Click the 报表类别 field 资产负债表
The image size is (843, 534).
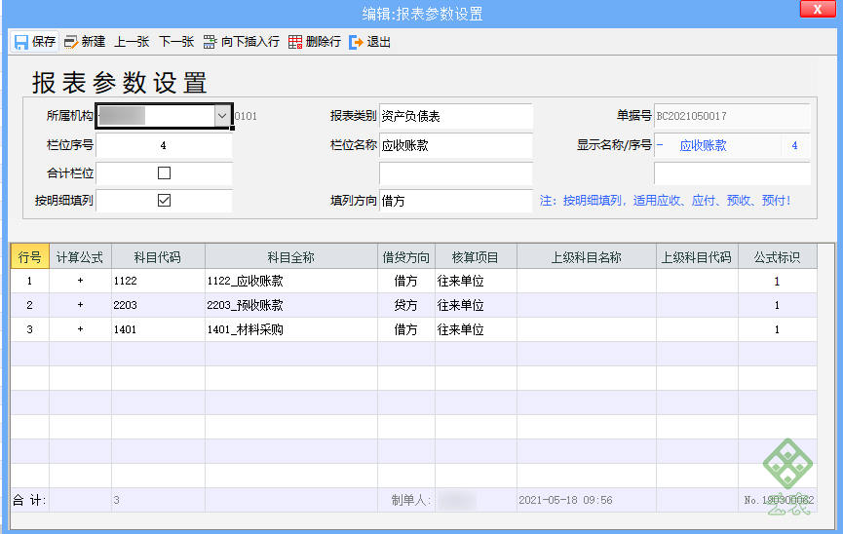456,116
